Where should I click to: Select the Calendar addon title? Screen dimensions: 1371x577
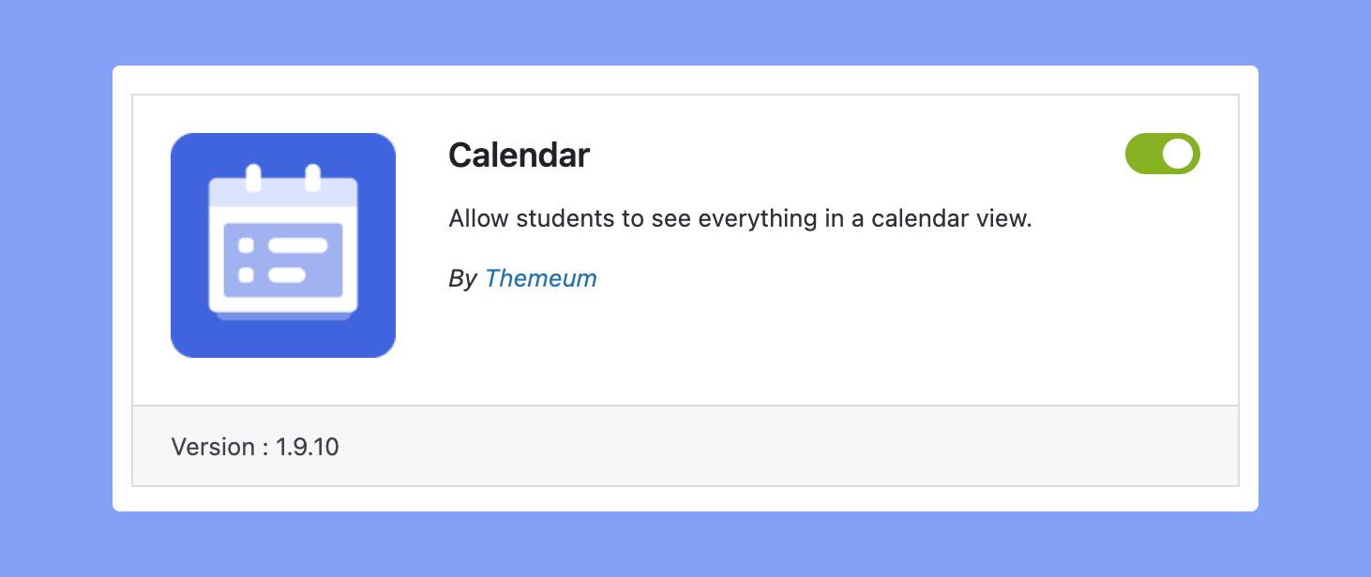(x=519, y=155)
